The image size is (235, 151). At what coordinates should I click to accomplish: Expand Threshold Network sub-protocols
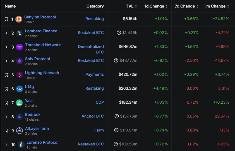(x=6, y=47)
